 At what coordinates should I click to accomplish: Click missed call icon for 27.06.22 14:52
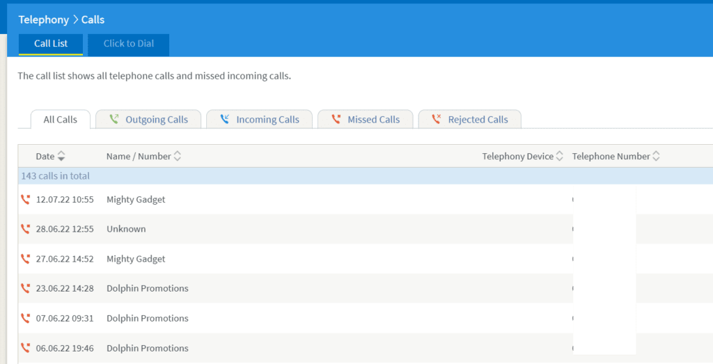pyautogui.click(x=26, y=259)
